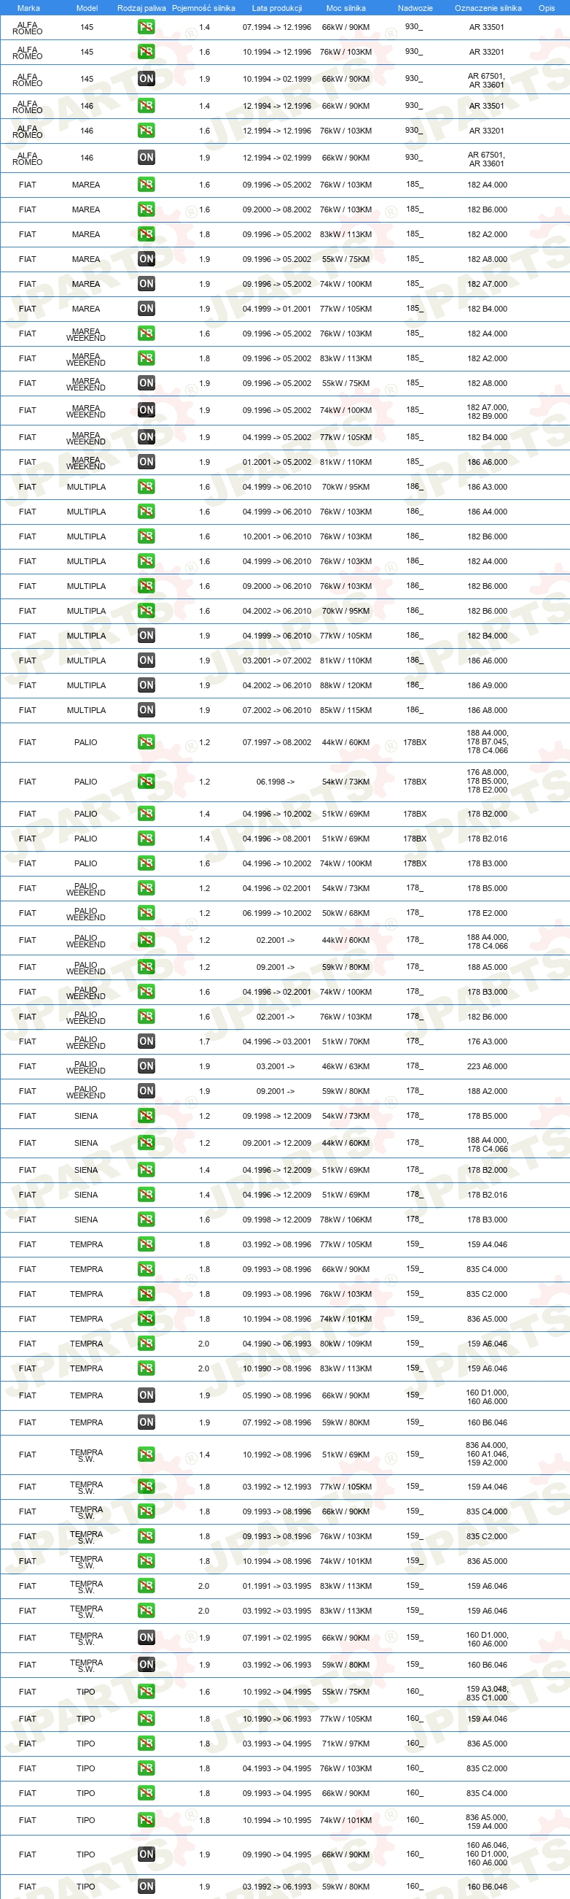Click production years 04.1990 -> 06.1993
570x1899 pixels.
pos(277,1344)
